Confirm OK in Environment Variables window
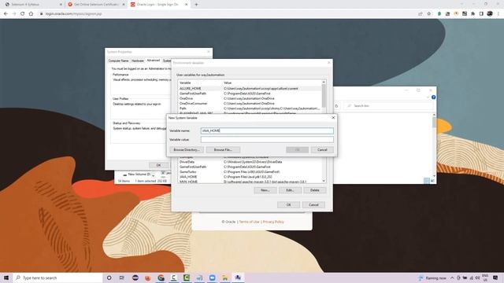Screen dimensions: 504x283 (x=289, y=204)
